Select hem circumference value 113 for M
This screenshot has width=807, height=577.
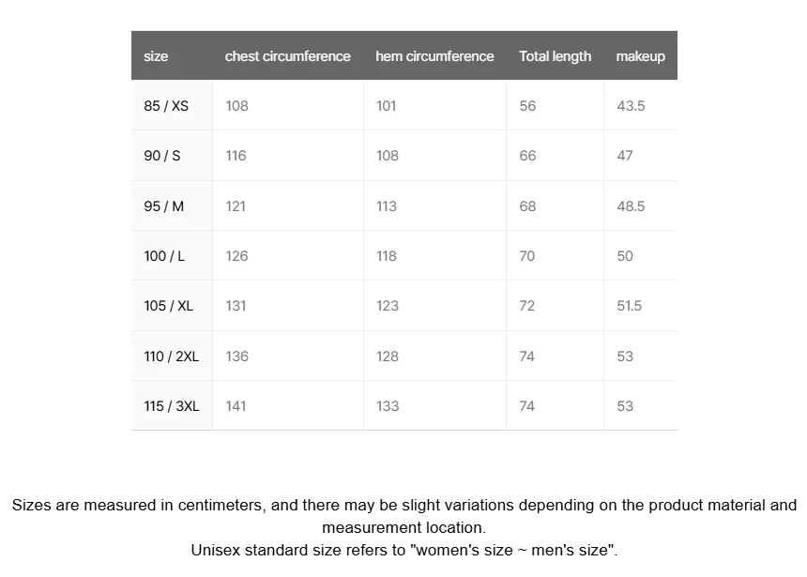[387, 205]
